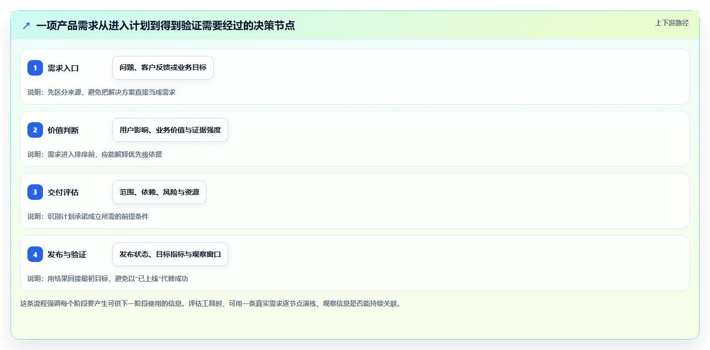
Task: Select step badge number 3
Action: pos(35,192)
